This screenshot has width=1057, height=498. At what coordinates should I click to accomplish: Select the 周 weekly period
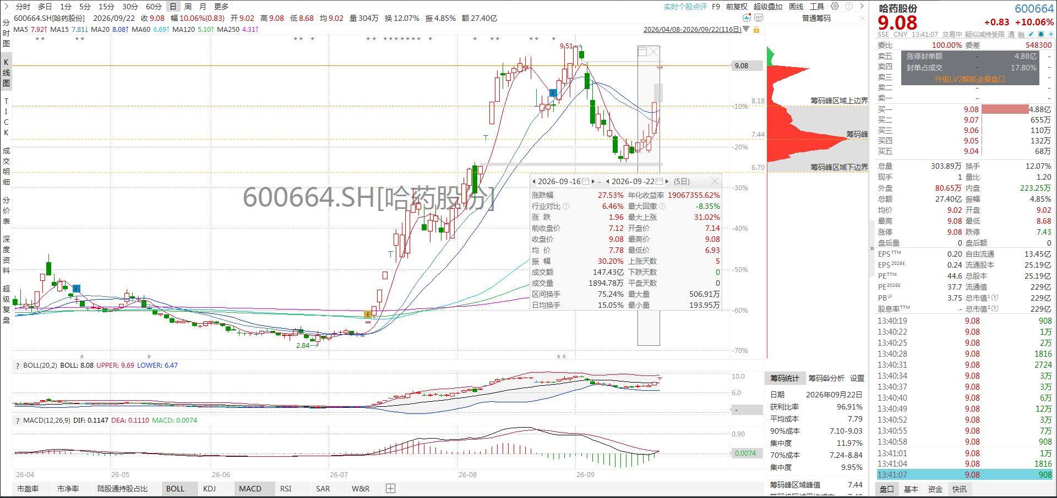188,7
